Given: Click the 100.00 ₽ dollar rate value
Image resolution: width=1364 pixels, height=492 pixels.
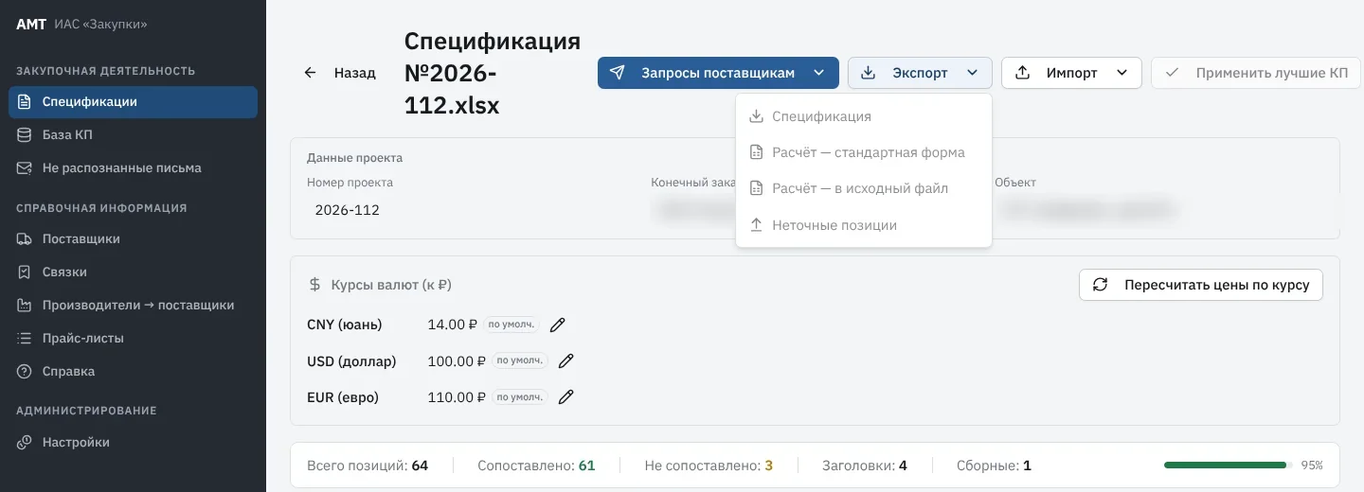Looking at the screenshot, I should (457, 360).
